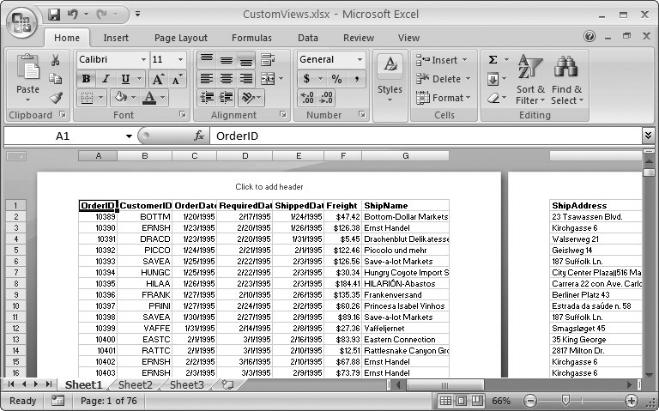Open Find & Select binoculars tool

tap(566, 82)
